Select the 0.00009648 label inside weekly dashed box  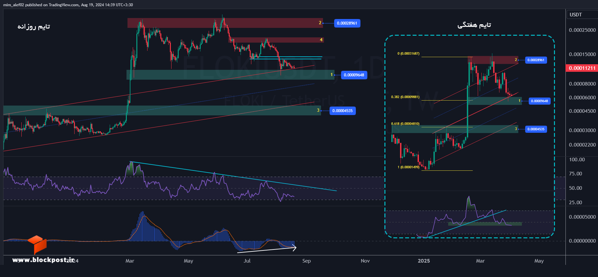tap(540, 101)
